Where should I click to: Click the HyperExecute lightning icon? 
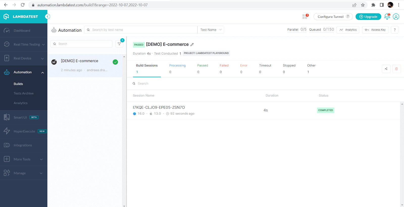(x=7, y=131)
